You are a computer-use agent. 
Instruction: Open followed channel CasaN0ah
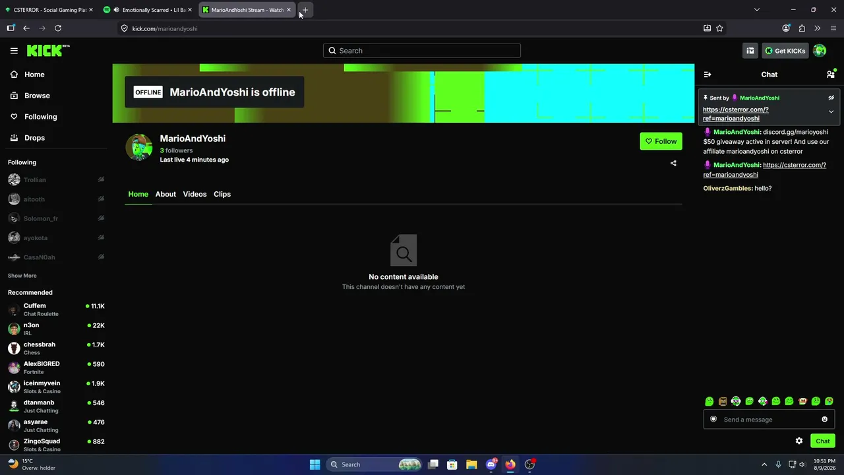click(x=56, y=257)
